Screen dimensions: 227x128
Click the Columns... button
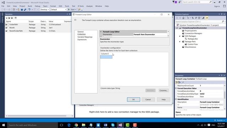click(x=164, y=90)
